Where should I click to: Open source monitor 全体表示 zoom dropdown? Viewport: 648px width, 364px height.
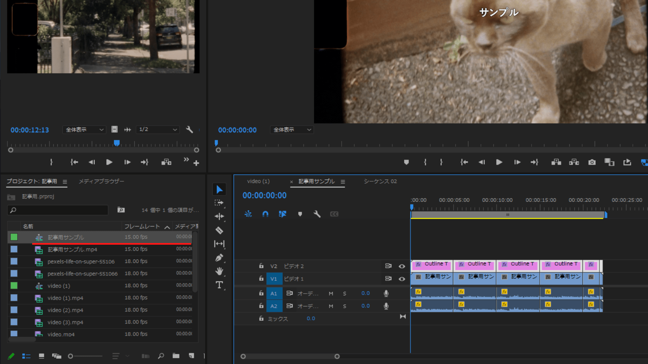click(84, 130)
